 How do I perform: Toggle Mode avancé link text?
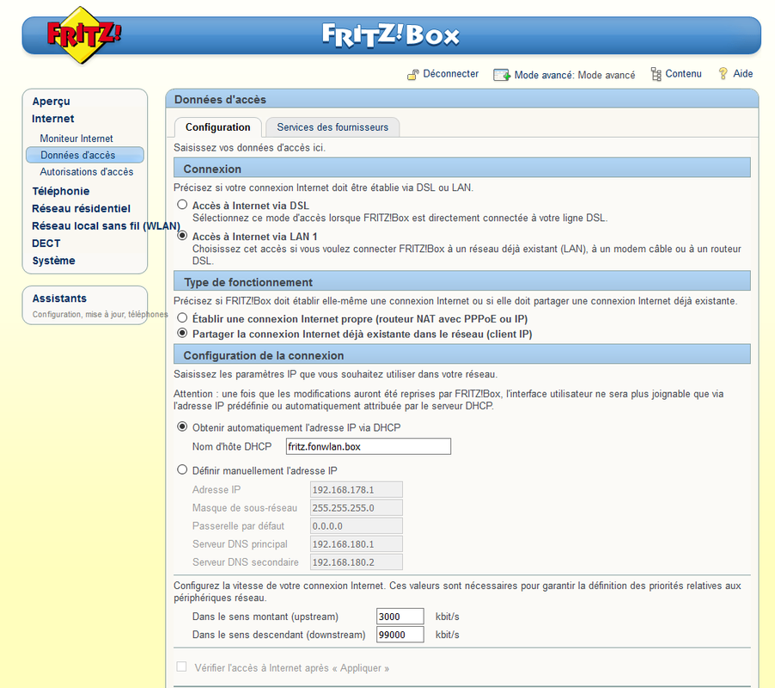pos(574,75)
